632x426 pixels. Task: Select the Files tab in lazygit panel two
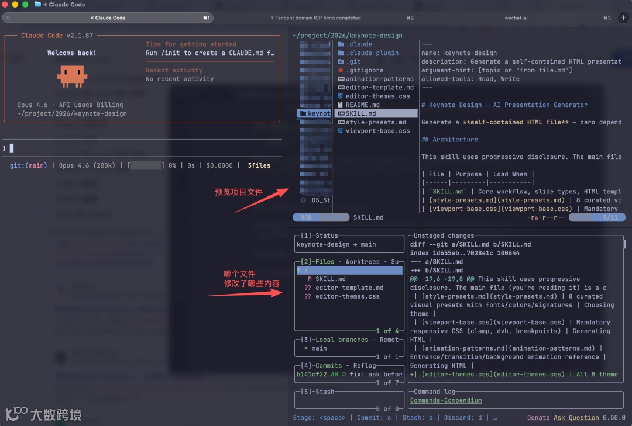point(325,262)
